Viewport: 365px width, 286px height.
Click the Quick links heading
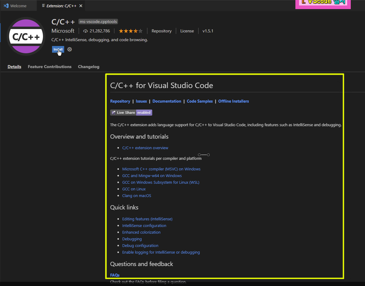point(124,207)
